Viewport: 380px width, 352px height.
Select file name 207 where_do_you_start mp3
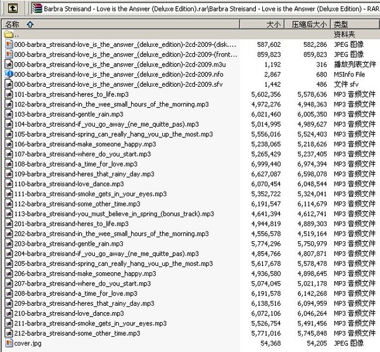82,284
